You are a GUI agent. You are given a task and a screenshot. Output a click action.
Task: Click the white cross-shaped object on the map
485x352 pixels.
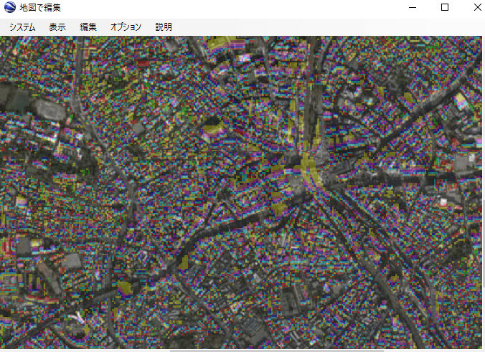click(x=77, y=317)
